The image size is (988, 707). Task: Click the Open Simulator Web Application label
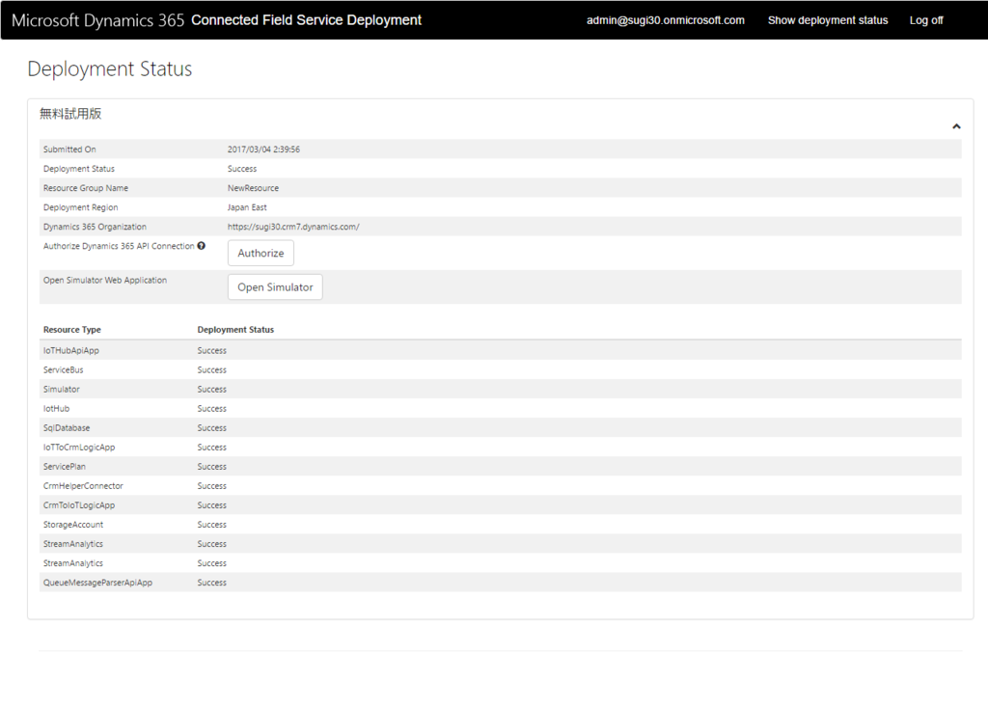click(x=104, y=281)
